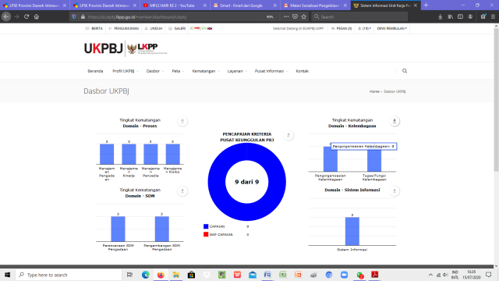The image size is (499, 281).
Task: Expand the Profil UKPBJ menu
Action: 125,71
